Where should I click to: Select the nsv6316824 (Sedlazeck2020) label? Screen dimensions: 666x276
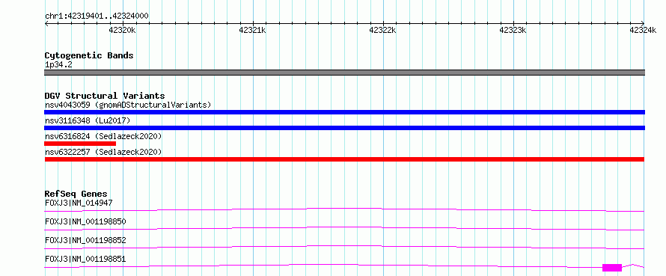103,136
